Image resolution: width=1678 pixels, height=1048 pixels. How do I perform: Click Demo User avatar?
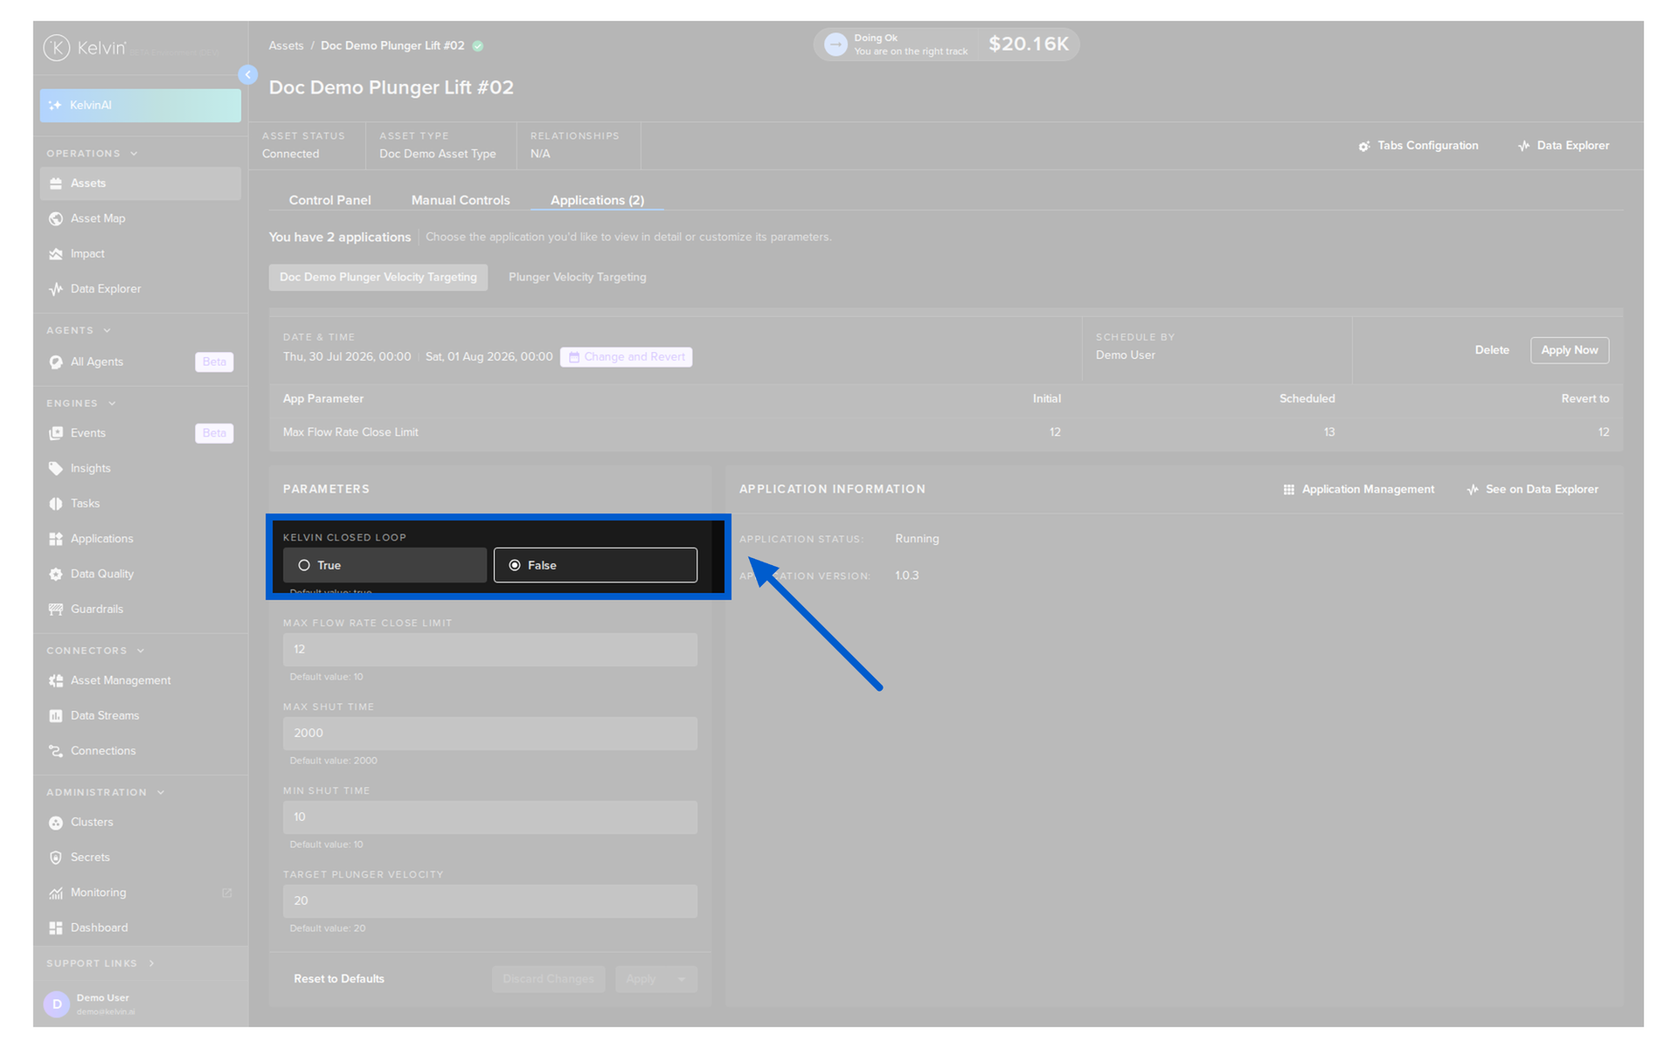pyautogui.click(x=57, y=1004)
